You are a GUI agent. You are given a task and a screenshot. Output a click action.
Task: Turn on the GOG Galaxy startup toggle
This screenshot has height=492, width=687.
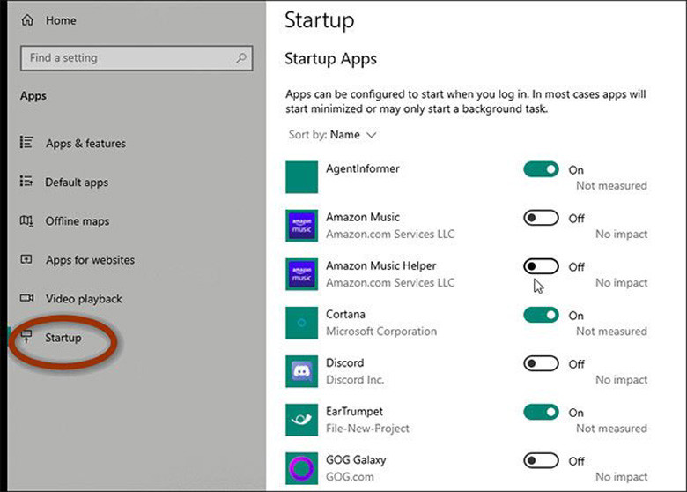(x=541, y=460)
